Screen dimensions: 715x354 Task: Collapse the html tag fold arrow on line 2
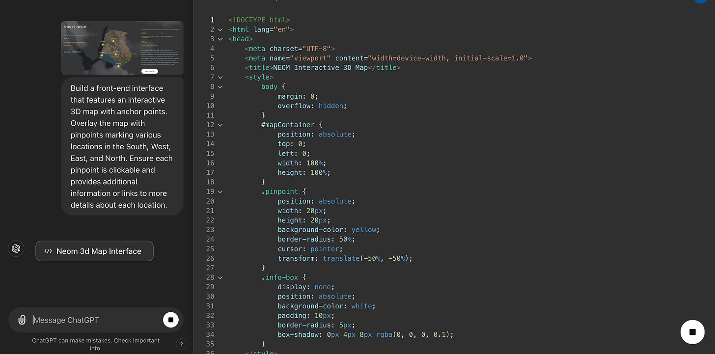point(220,29)
